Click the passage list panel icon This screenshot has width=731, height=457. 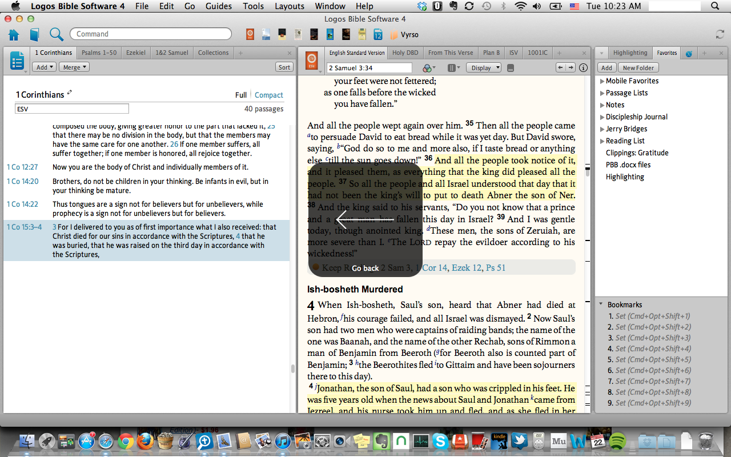coord(17,61)
